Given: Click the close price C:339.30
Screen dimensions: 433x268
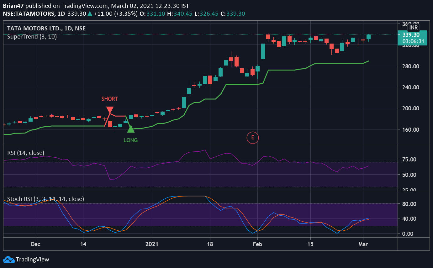Looking at the screenshot, I should pyautogui.click(x=233, y=14).
